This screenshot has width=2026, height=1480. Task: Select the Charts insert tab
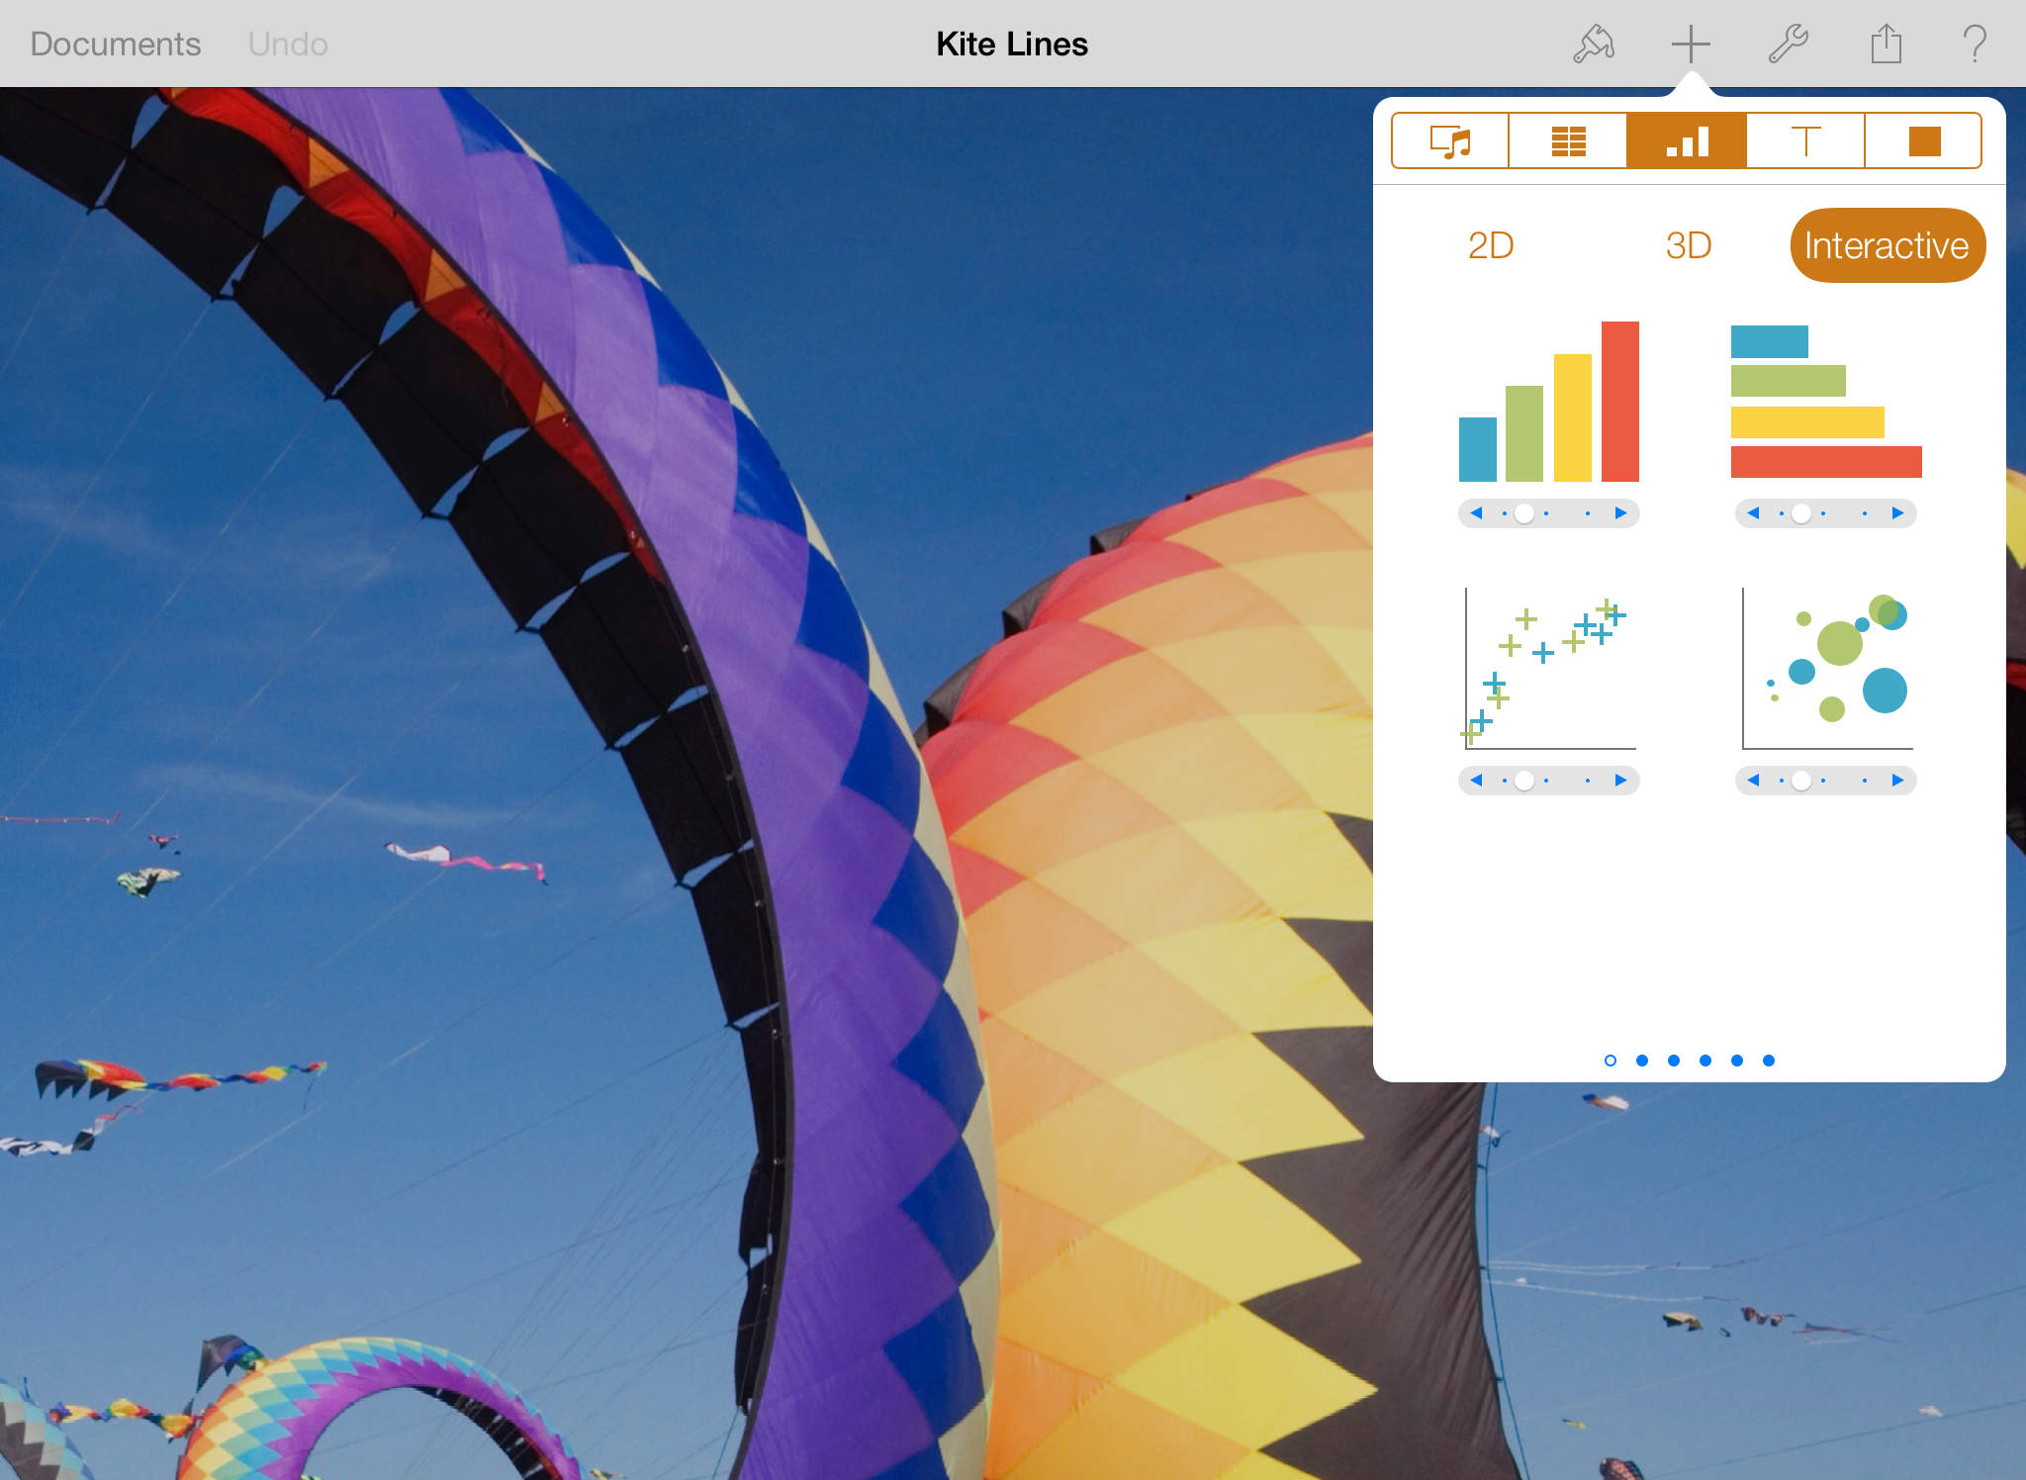(1687, 141)
